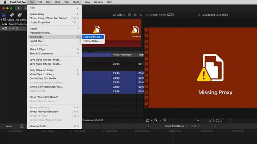The width and height of the screenshot is (257, 144).
Task: Click the browser search magnifier icon
Action: coord(141,15)
